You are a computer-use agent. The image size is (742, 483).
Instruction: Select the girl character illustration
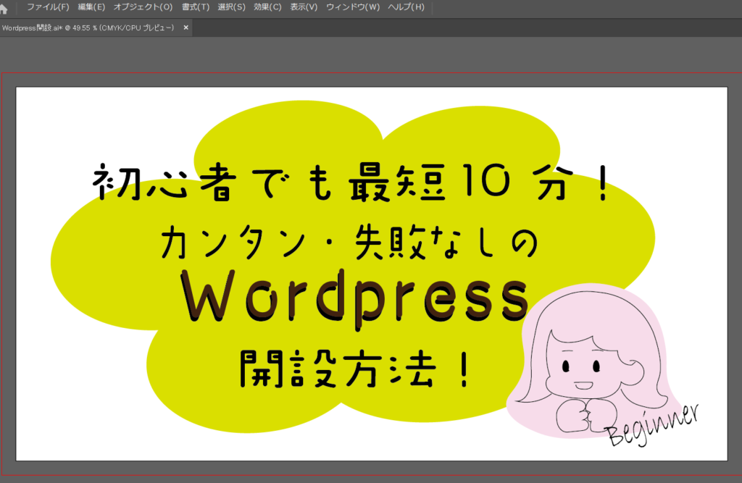[x=593, y=361]
